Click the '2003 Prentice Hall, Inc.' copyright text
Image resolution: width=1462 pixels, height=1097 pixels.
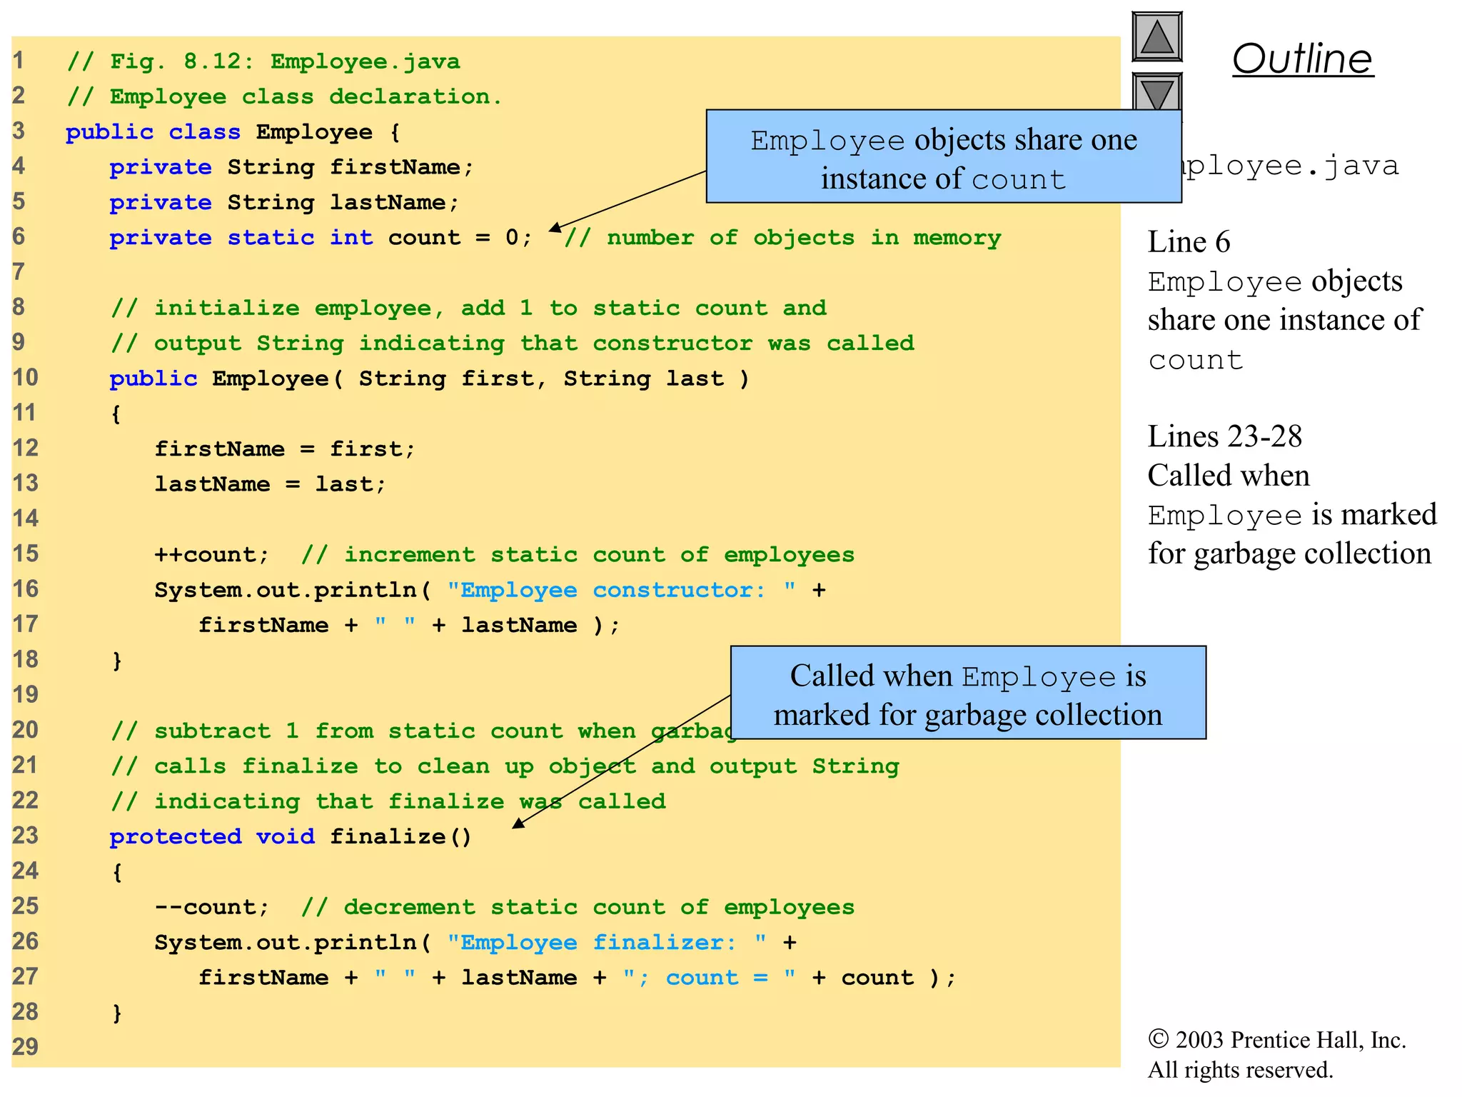(1277, 1040)
